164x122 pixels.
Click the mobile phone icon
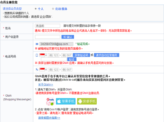tap(37, 55)
